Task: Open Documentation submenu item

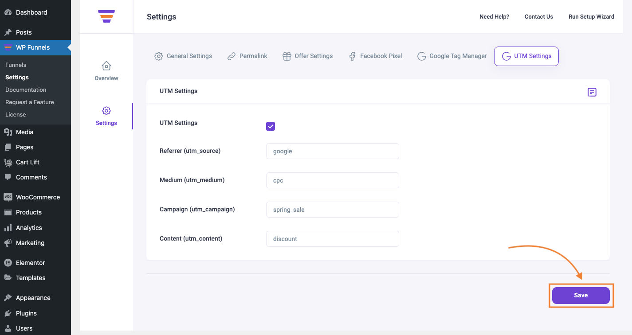Action: (26, 90)
